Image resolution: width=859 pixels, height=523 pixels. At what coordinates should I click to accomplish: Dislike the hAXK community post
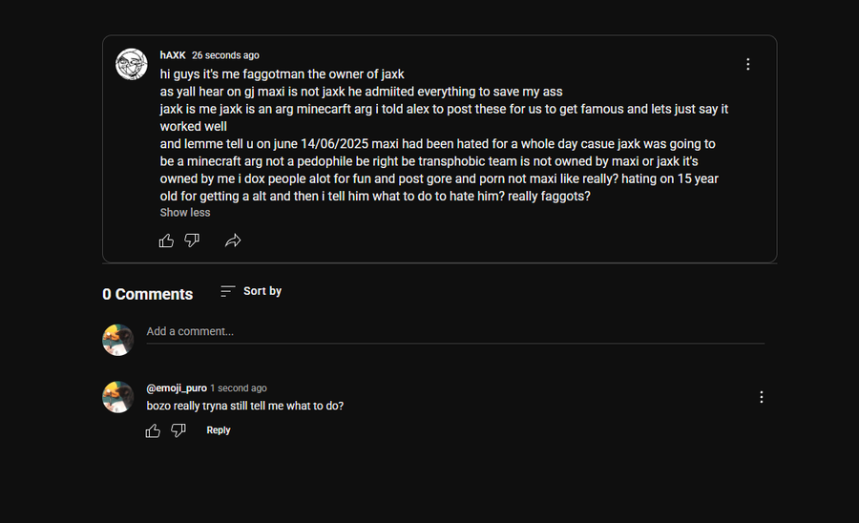pos(192,241)
